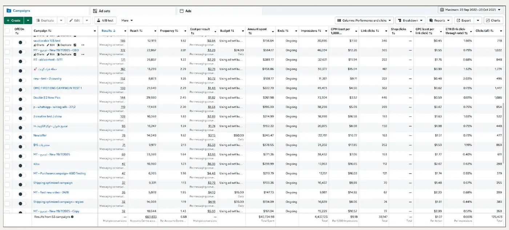The image size is (509, 230).
Task: Toggle the new - test - 2 country switch
Action: click(21, 80)
